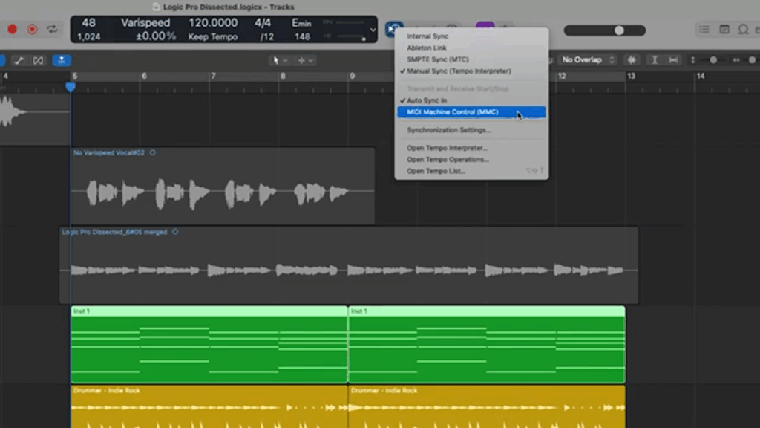The image size is (760, 428).
Task: Click the blue playhead marker on the ruler
Action: 71,88
